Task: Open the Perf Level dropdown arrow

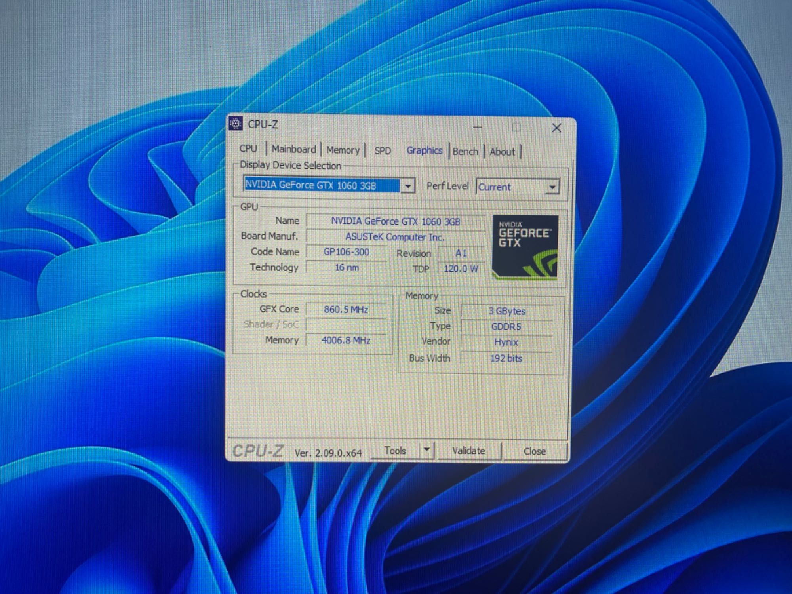Action: click(552, 187)
